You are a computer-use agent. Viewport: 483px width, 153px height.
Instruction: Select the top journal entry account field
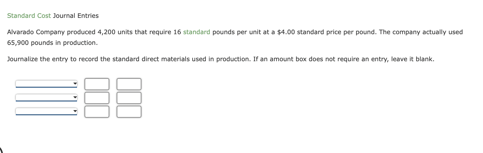point(46,83)
